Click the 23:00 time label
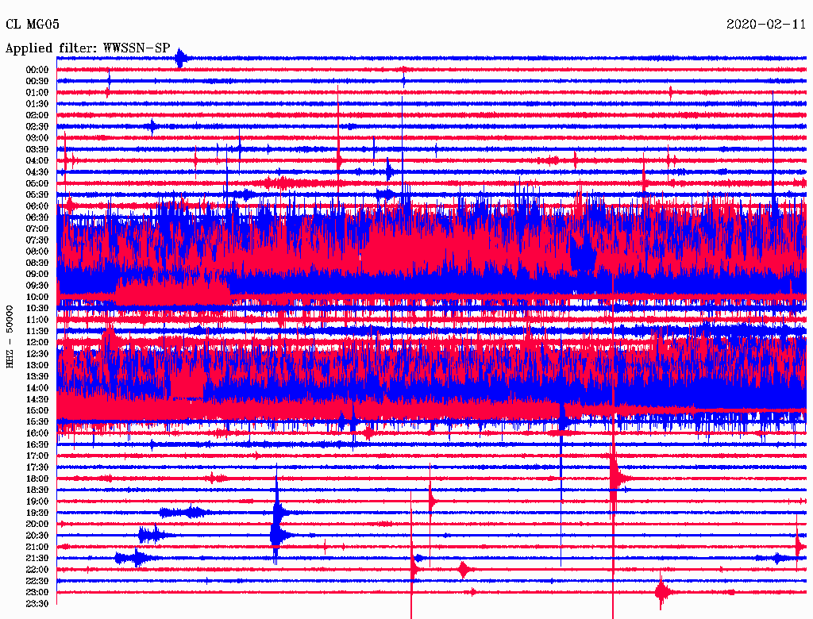Viewport: 813px width, 619px height. coord(37,593)
